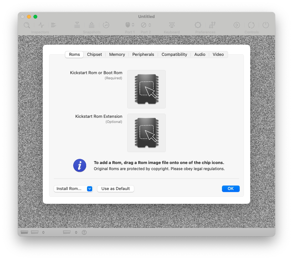Click the reset icon in Controls
The height and width of the screenshot is (260, 293).
[x=251, y=25]
